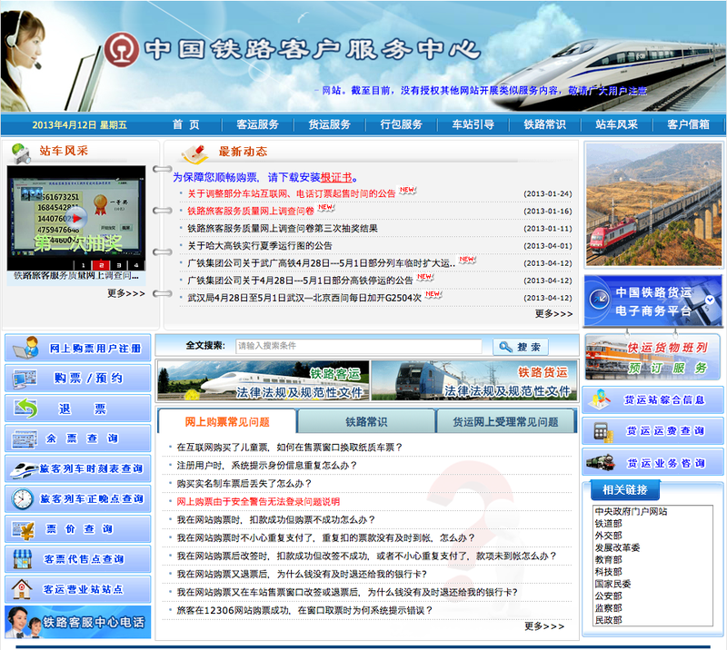Click the mountain railway photo
727x650 pixels.
[653, 204]
